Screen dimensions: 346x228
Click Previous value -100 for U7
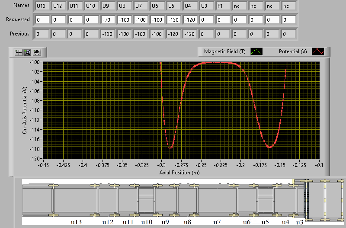tap(141, 34)
